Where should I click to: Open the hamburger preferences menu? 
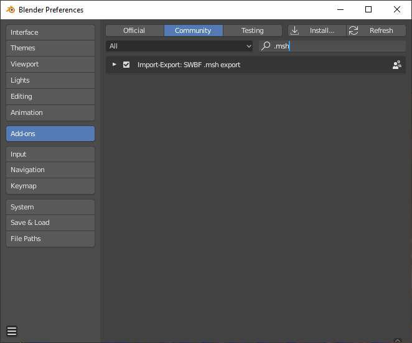point(12,331)
